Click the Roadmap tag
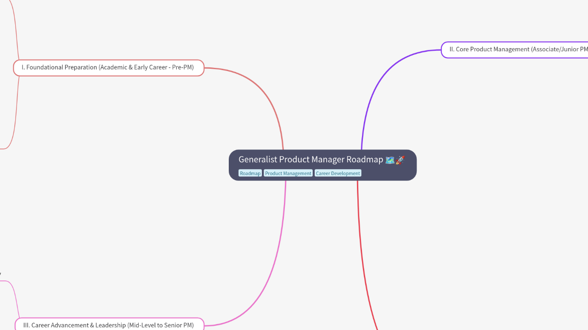This screenshot has height=330, width=588. click(x=250, y=173)
